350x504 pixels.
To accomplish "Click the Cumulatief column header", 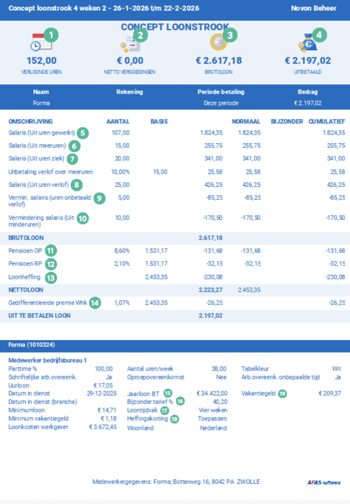I will [x=326, y=121].
